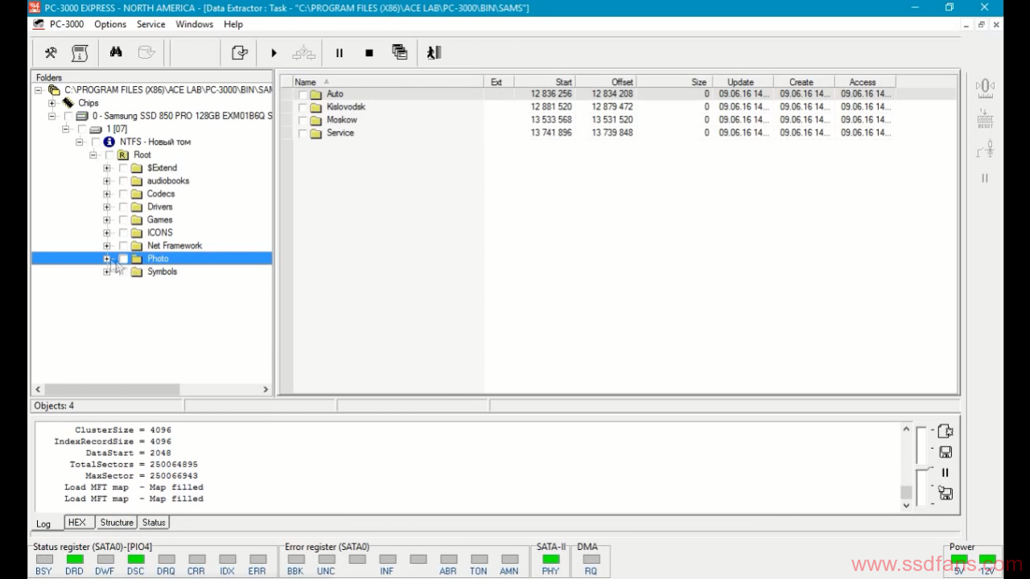
Task: Open the Windows menu
Action: [x=194, y=24]
